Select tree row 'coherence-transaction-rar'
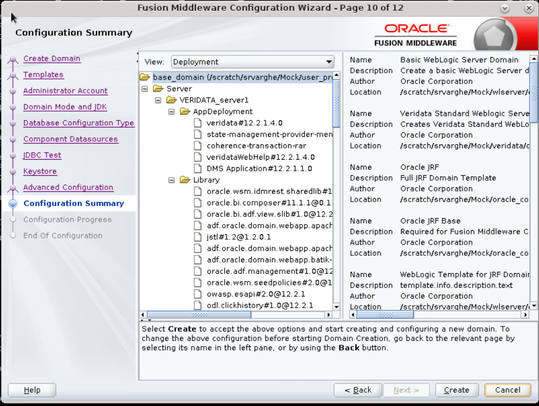Viewport: 539px width, 406px height. point(257,146)
